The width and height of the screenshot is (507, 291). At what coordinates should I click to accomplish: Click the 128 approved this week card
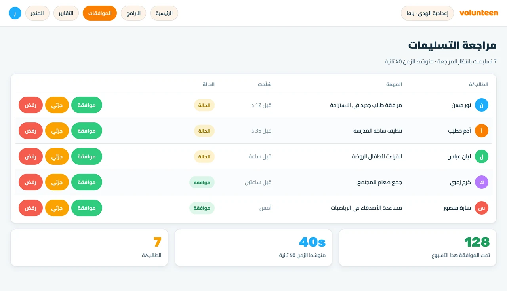417,247
